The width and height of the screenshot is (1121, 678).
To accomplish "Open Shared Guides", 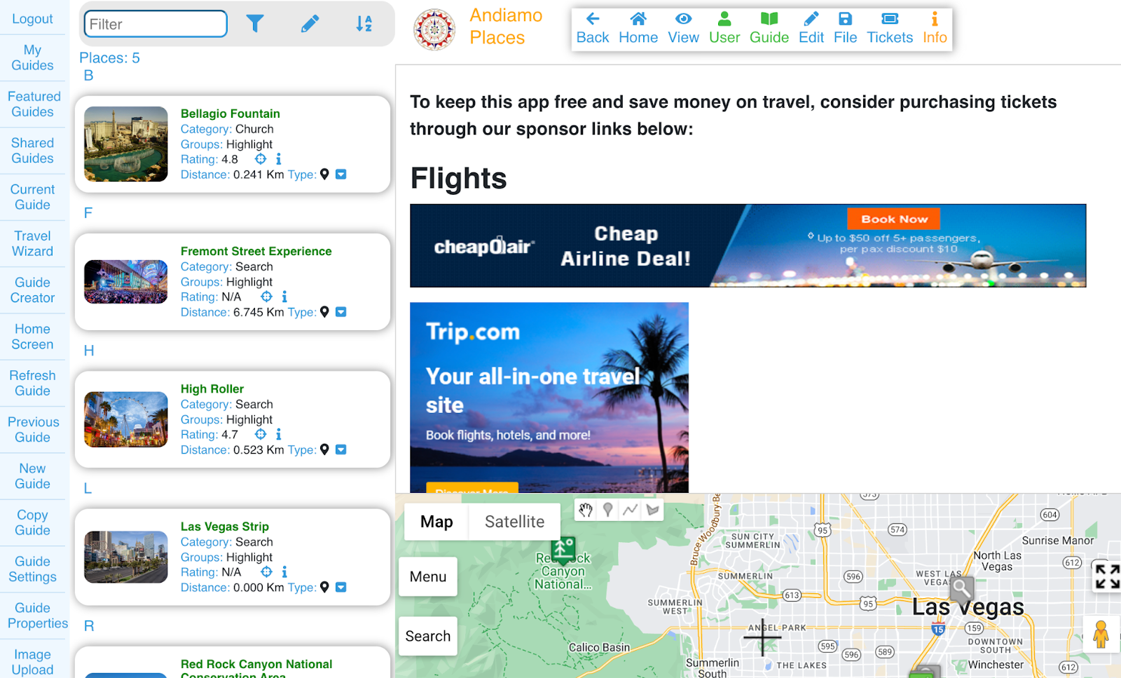I will 32,151.
